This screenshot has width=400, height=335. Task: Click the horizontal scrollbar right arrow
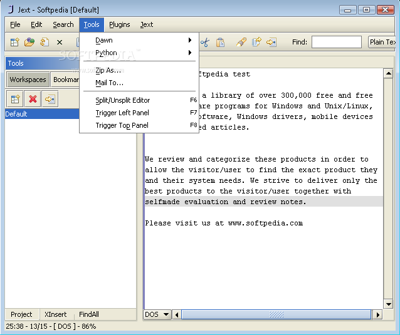[x=377, y=314]
